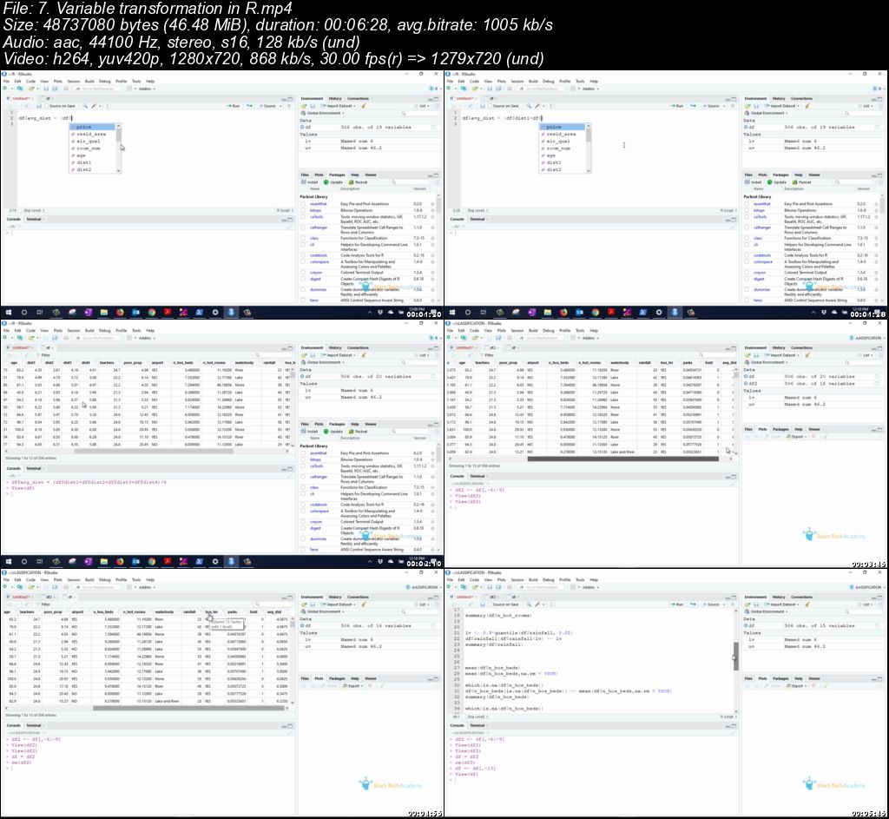Open File Explorer in the 00:02:10 frame taskbar
This screenshot has width=889, height=819.
104,562
